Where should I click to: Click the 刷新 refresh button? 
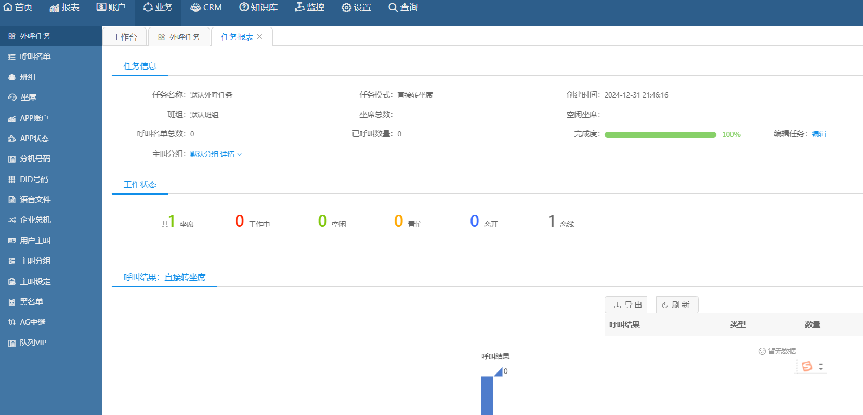coord(677,305)
